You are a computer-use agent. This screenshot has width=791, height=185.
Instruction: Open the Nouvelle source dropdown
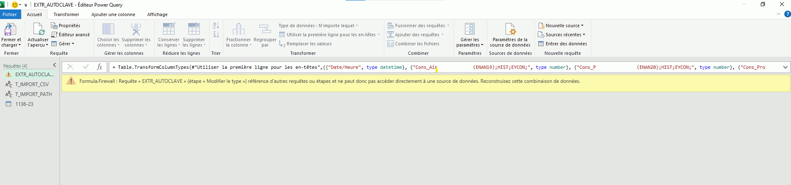click(561, 26)
